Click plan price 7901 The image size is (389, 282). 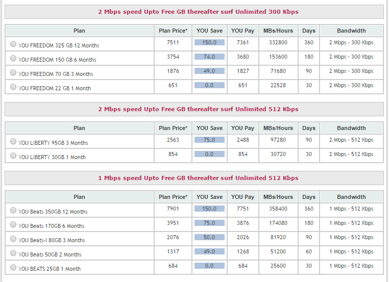pyautogui.click(x=173, y=209)
